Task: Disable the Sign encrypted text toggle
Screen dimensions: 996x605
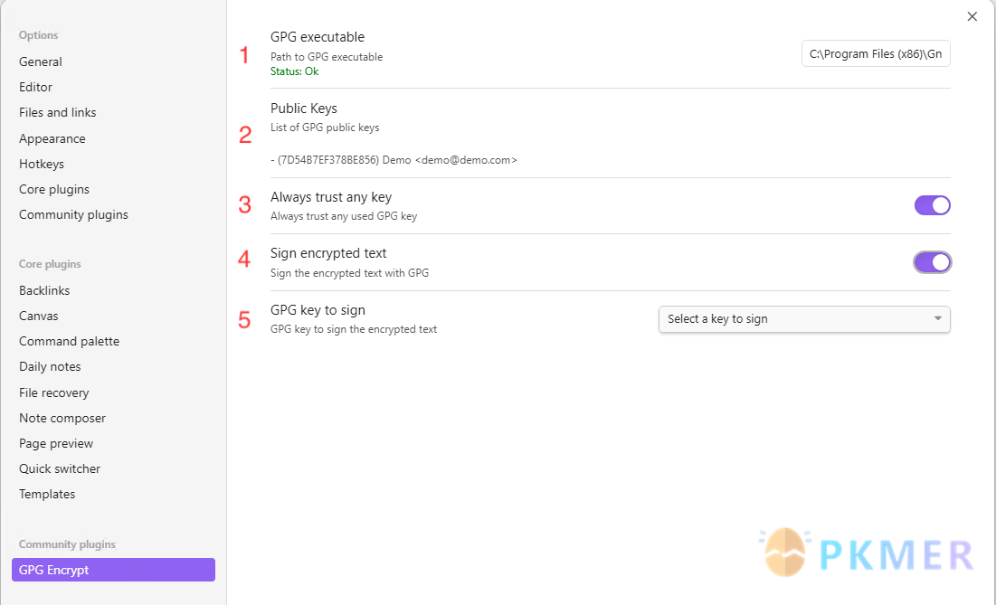Action: point(932,262)
